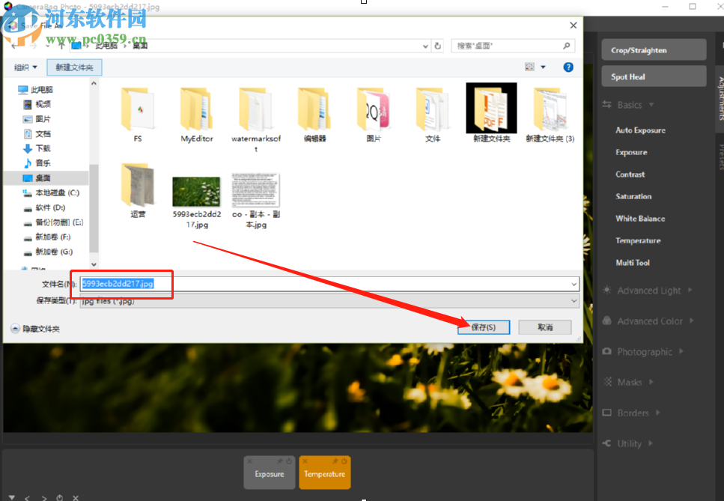Click the Photographic camera icon
The width and height of the screenshot is (724, 501).
point(606,351)
